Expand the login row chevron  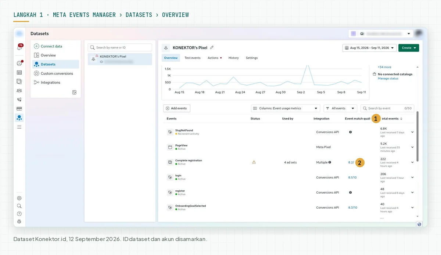412,177
